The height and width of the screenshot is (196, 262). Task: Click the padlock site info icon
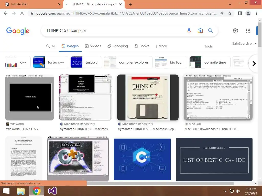pyautogui.click(x=32, y=13)
